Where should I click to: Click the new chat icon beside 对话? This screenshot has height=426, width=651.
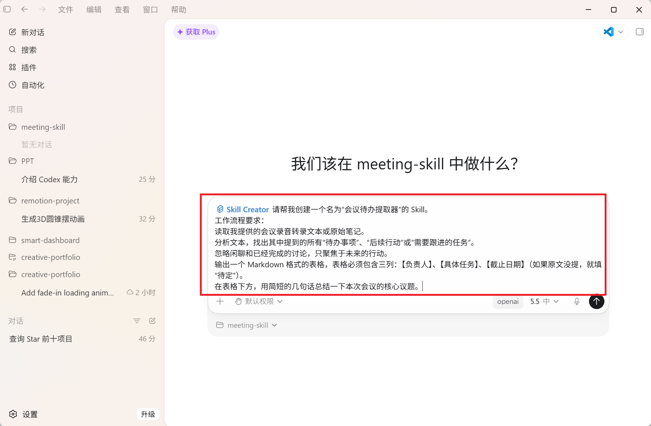pos(152,321)
